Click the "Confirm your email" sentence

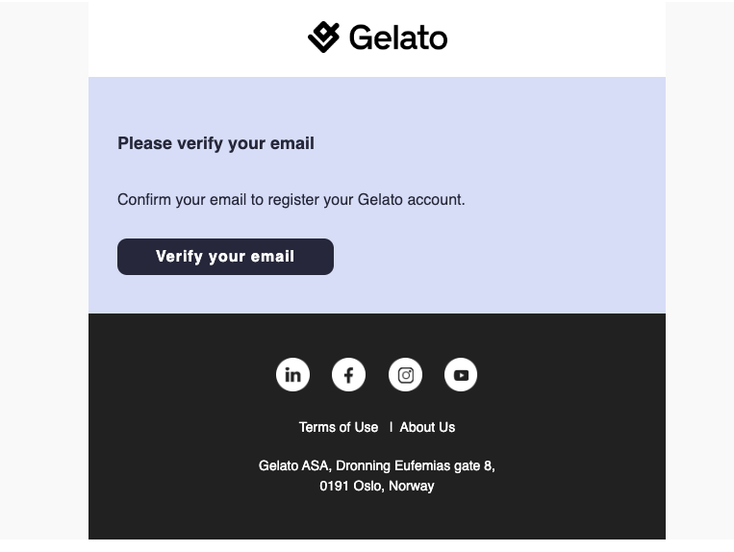[x=291, y=200]
